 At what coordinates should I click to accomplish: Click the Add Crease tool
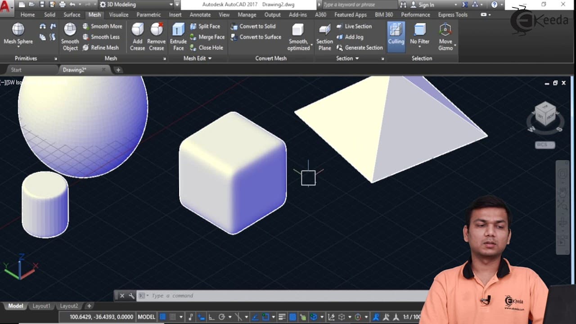(137, 36)
